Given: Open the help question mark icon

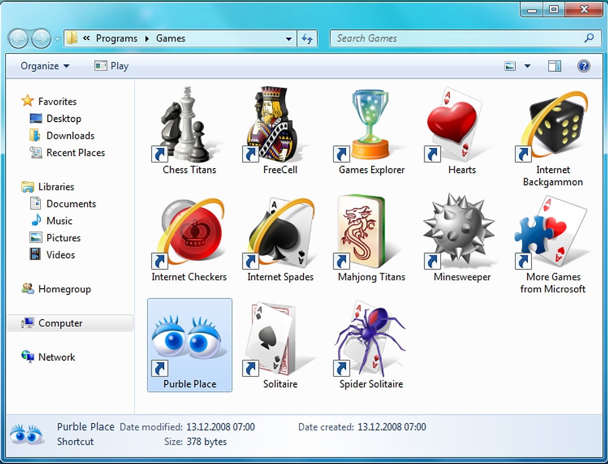Looking at the screenshot, I should coord(584,66).
